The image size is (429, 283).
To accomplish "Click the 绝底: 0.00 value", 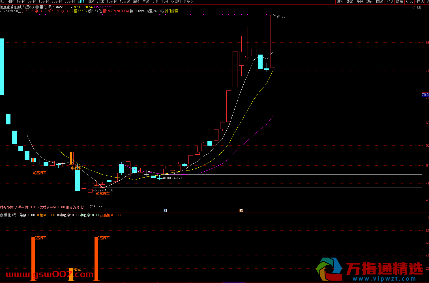I will [x=27, y=215].
